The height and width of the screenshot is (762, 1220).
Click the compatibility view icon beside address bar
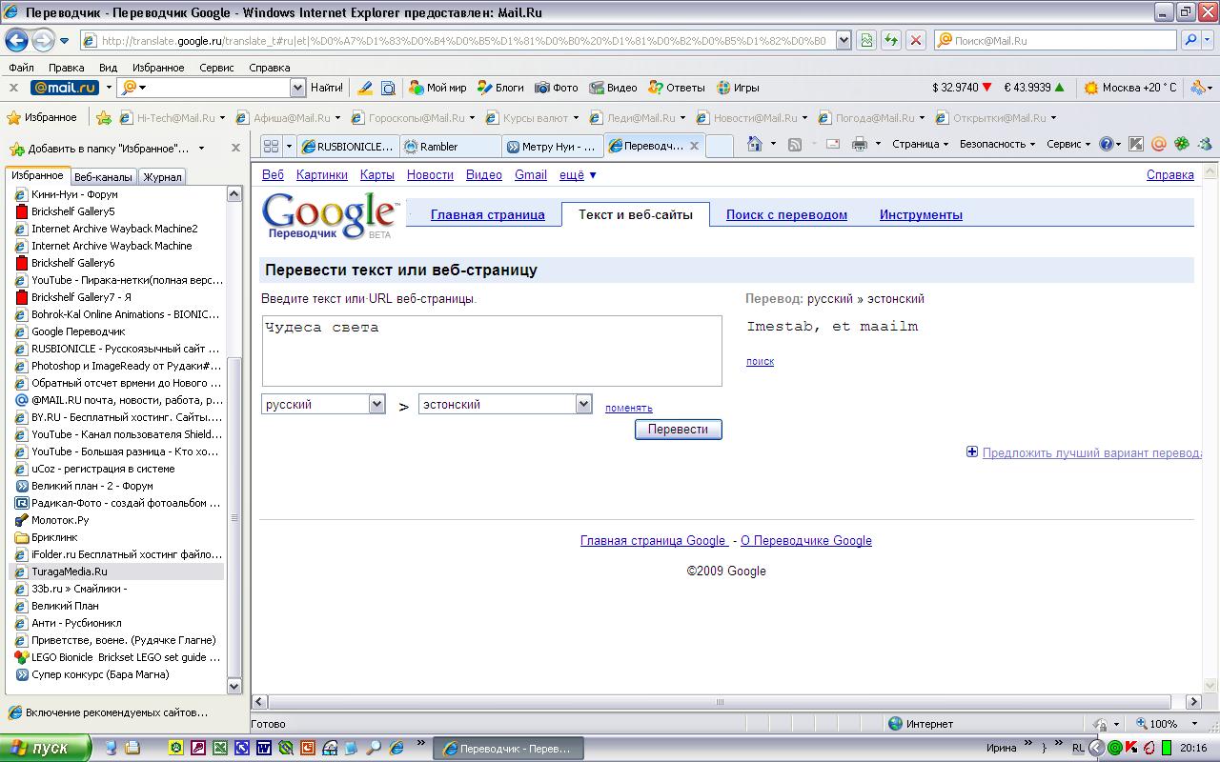865,40
